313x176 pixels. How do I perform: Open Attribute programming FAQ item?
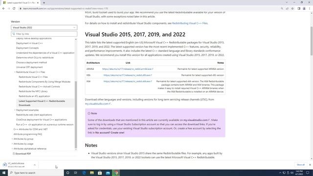(x=28, y=134)
